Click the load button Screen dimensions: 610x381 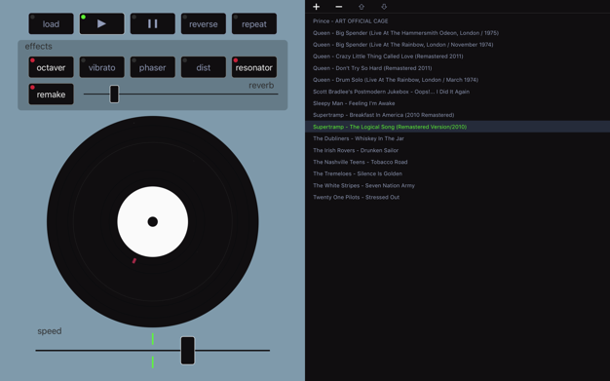(x=51, y=23)
